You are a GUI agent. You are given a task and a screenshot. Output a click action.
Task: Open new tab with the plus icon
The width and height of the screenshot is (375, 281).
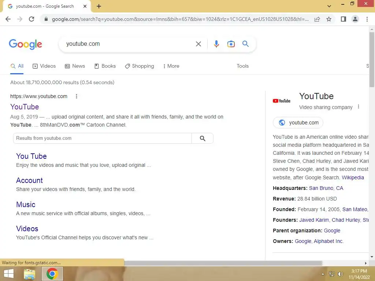[99, 6]
